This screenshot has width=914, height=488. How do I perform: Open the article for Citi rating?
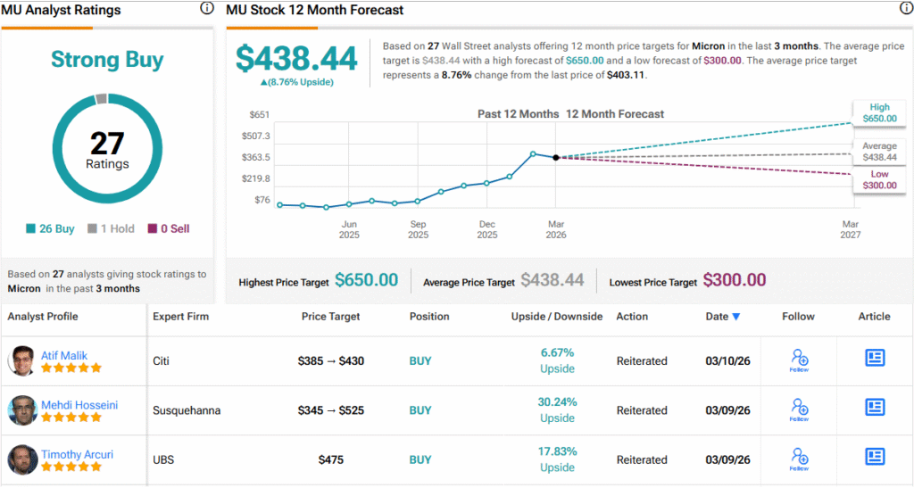(875, 358)
